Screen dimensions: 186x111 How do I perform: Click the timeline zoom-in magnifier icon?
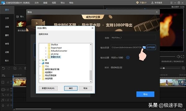(x=183, y=68)
